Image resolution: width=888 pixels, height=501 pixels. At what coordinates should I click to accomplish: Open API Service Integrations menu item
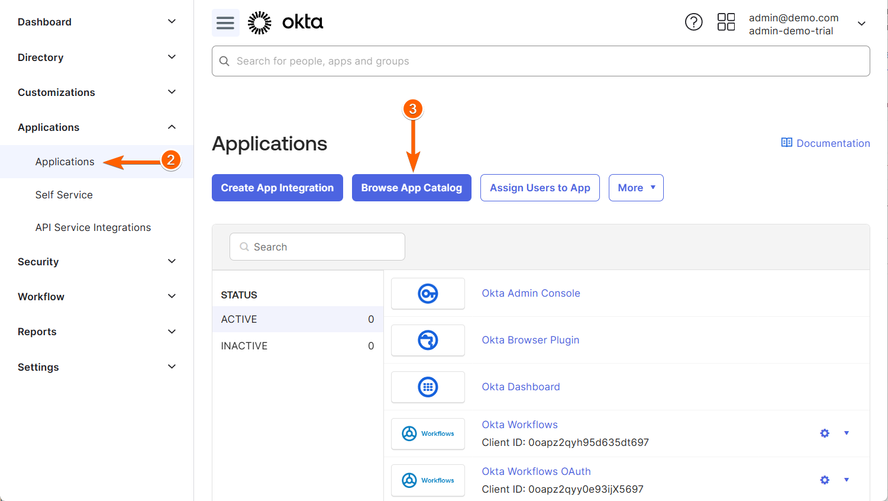point(93,227)
